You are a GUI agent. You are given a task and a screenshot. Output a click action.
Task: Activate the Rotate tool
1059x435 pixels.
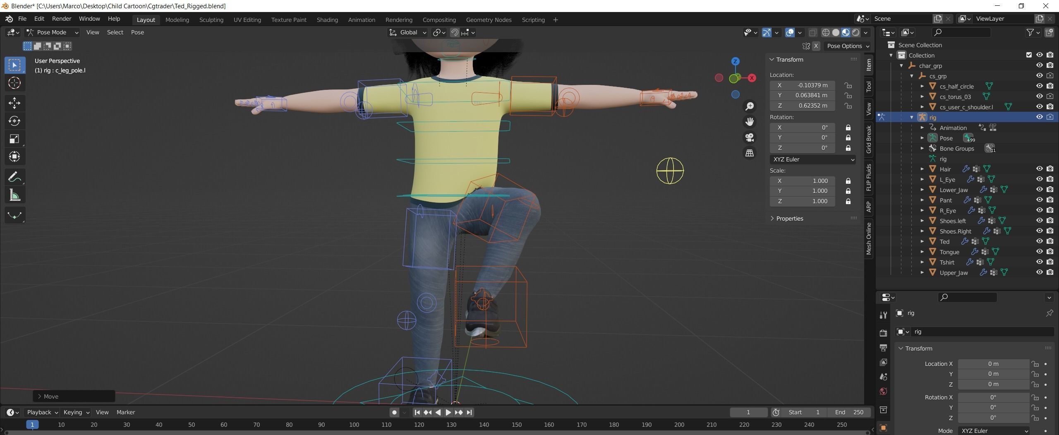(x=14, y=121)
